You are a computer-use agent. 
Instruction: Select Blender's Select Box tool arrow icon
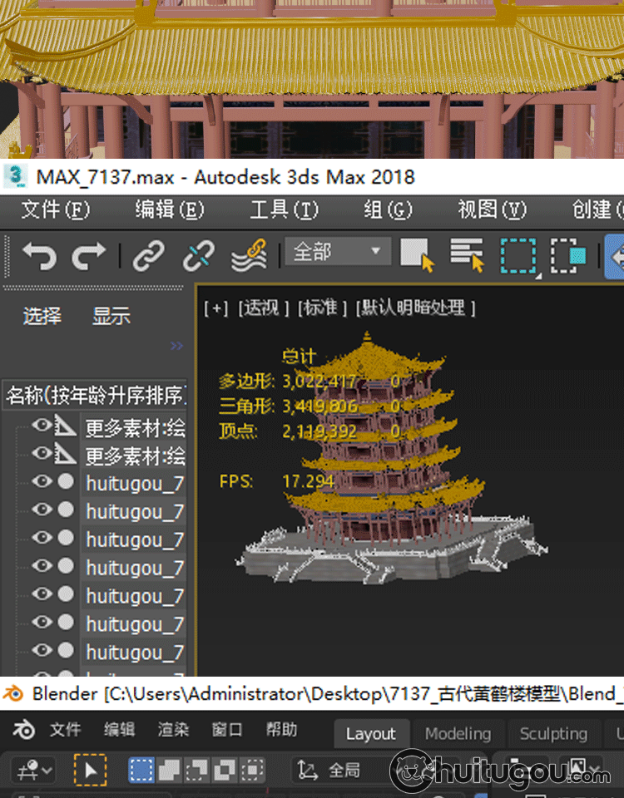[90, 770]
